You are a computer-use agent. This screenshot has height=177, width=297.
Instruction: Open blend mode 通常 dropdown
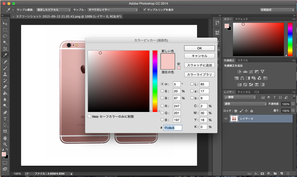245,104
